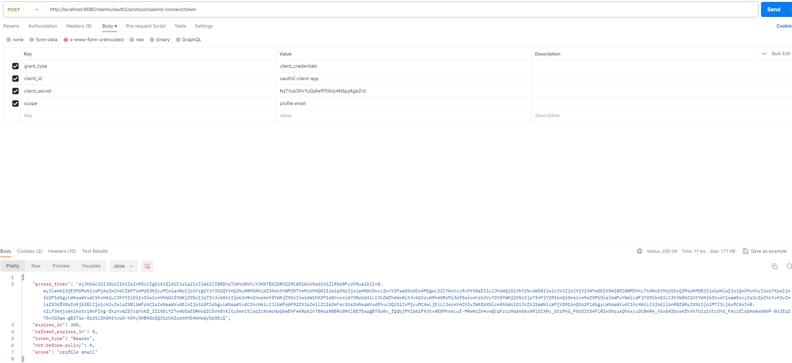Click the Time: 17 ms indicator

(694, 251)
